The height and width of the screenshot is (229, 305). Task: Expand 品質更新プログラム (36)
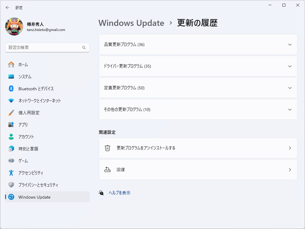point(198,44)
